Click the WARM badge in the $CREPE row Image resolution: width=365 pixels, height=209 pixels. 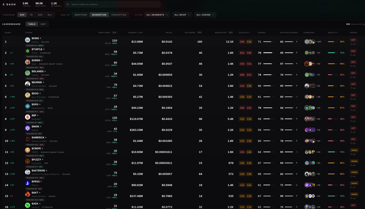tap(354, 150)
